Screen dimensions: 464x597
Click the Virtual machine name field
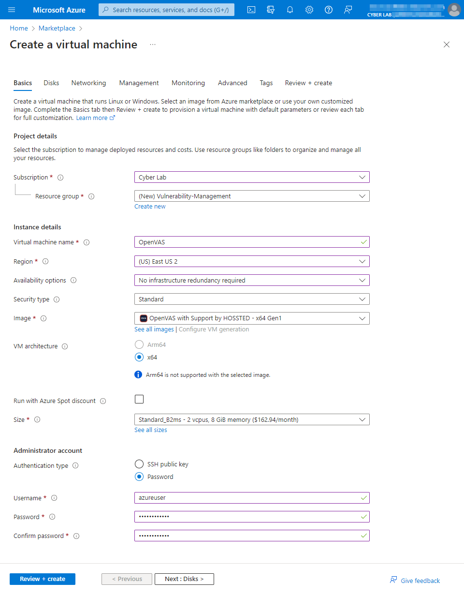point(252,242)
